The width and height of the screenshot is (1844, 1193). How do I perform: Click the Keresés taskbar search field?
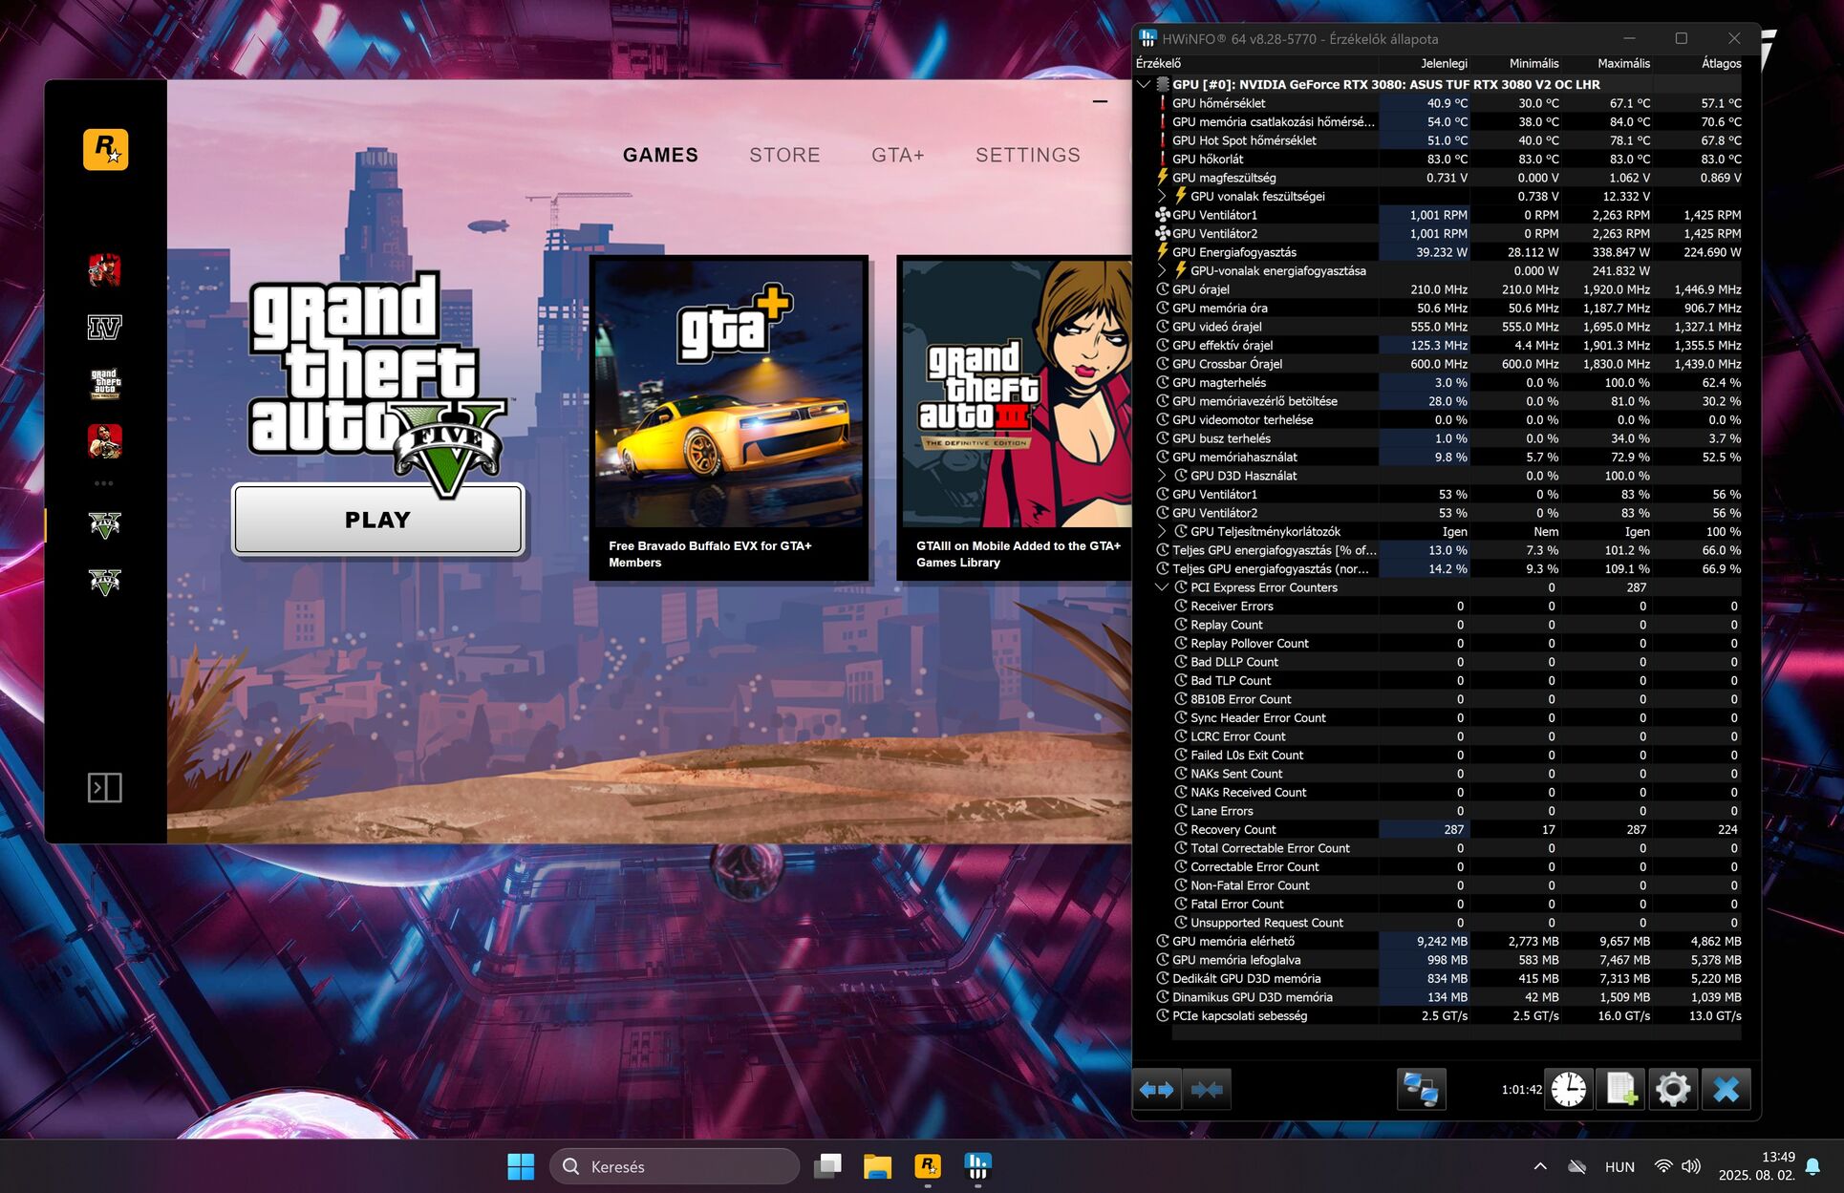pos(675,1166)
